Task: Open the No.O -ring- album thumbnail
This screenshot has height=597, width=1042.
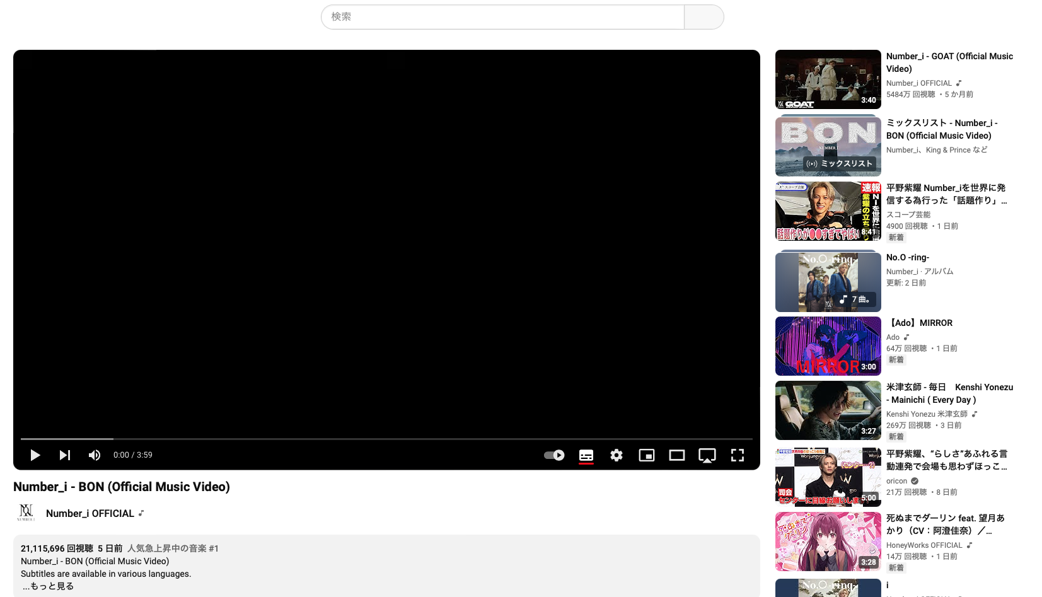Action: point(828,282)
